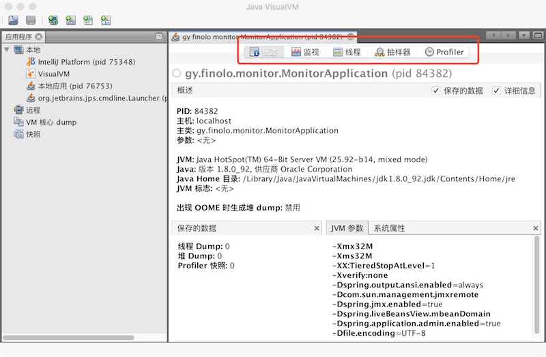Click the -Dspring.jmx.enabled=true line
Image resolution: width=546 pixels, height=357 pixels.
pos(387,304)
